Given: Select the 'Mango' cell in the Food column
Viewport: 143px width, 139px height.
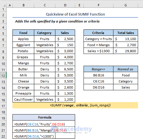Looking at the screenshot, I should 23,63.
